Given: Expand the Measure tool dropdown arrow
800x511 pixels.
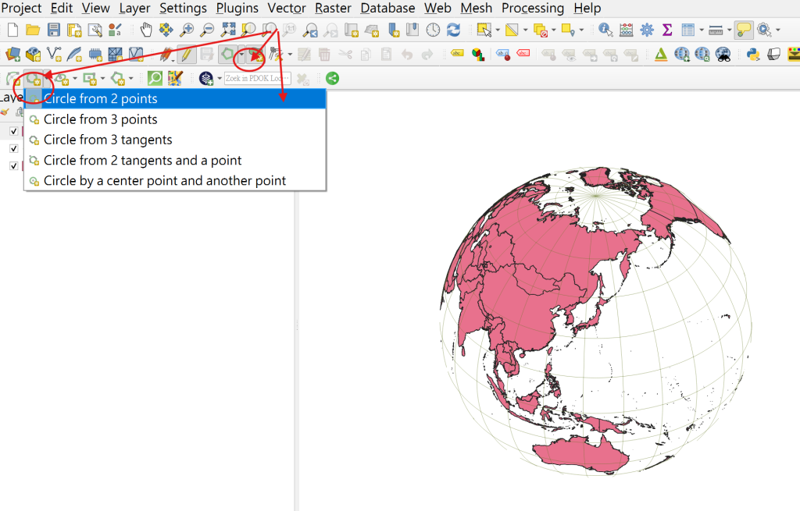Looking at the screenshot, I should pyautogui.click(x=729, y=30).
